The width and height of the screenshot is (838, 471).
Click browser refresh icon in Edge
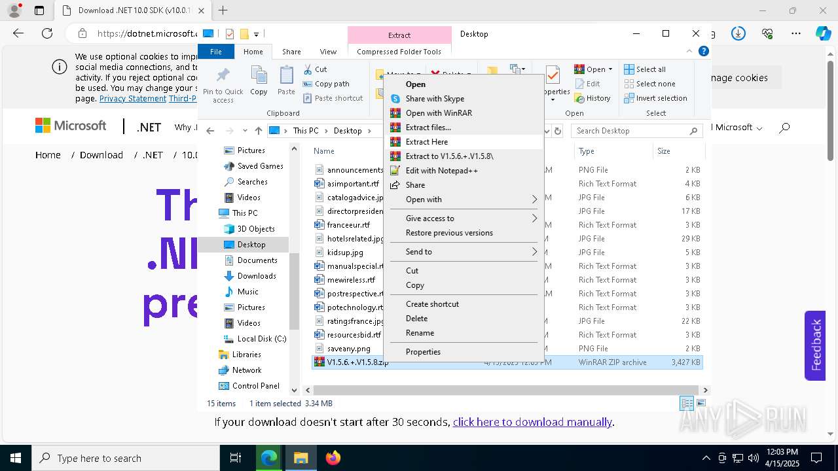pos(46,33)
